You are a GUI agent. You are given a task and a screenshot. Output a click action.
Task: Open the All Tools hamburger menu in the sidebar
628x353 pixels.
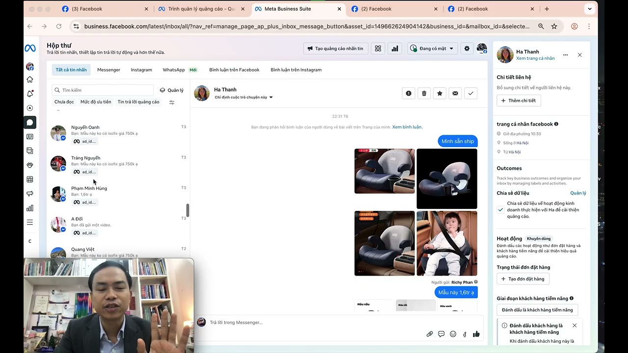30,222
